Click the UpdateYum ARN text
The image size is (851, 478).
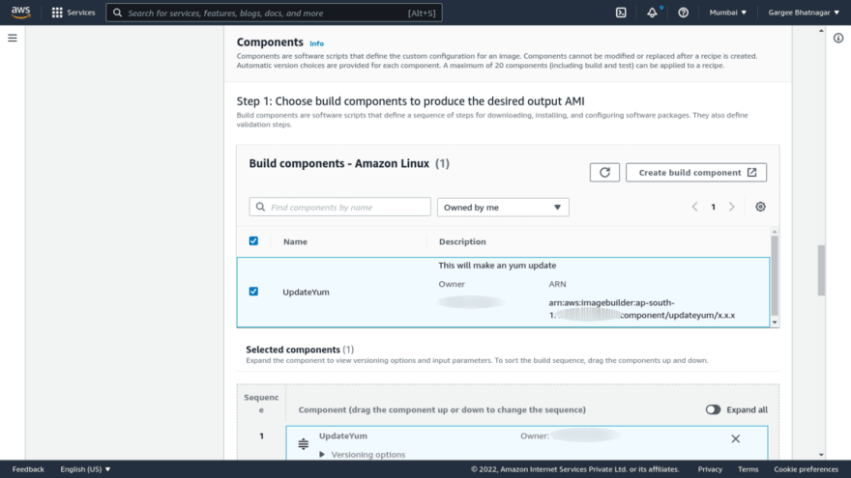coord(641,309)
